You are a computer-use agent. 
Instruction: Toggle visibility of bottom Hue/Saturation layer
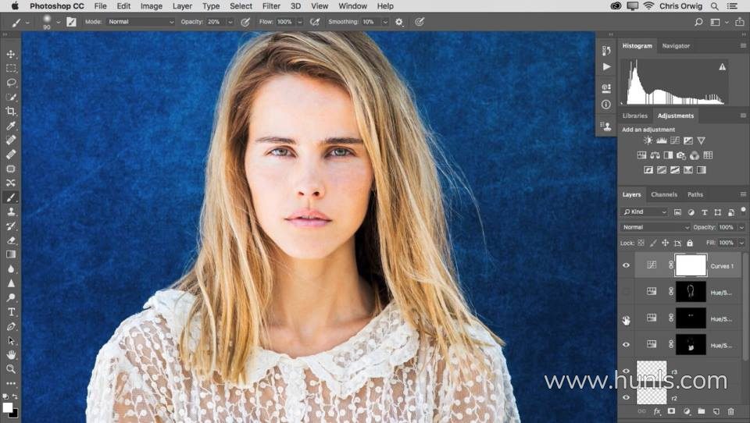click(626, 345)
